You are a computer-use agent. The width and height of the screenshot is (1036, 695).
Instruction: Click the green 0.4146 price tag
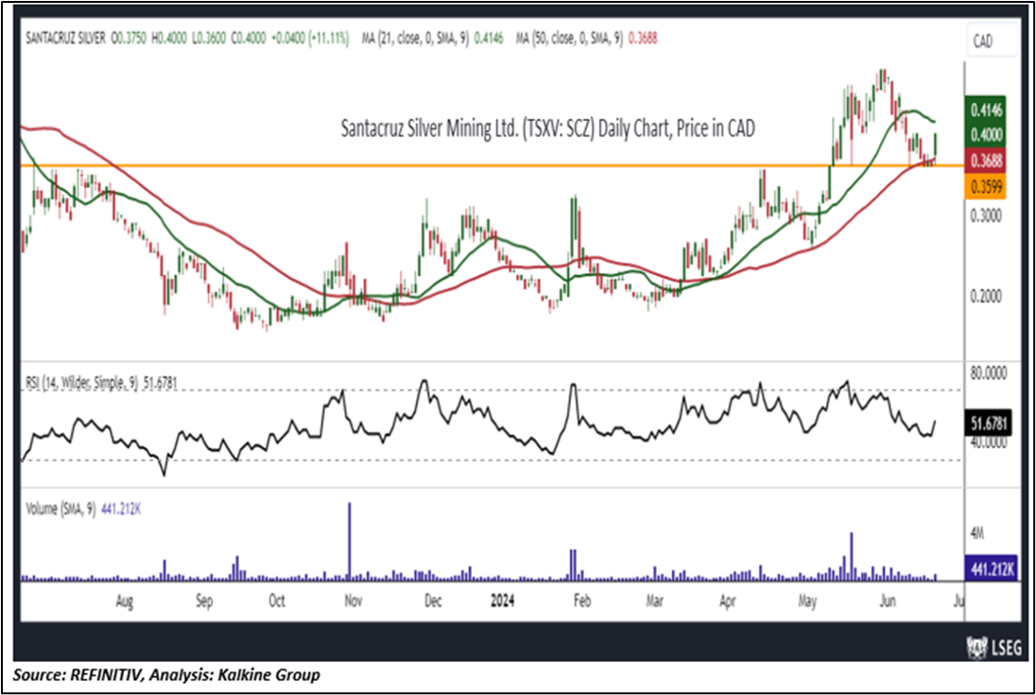click(988, 110)
